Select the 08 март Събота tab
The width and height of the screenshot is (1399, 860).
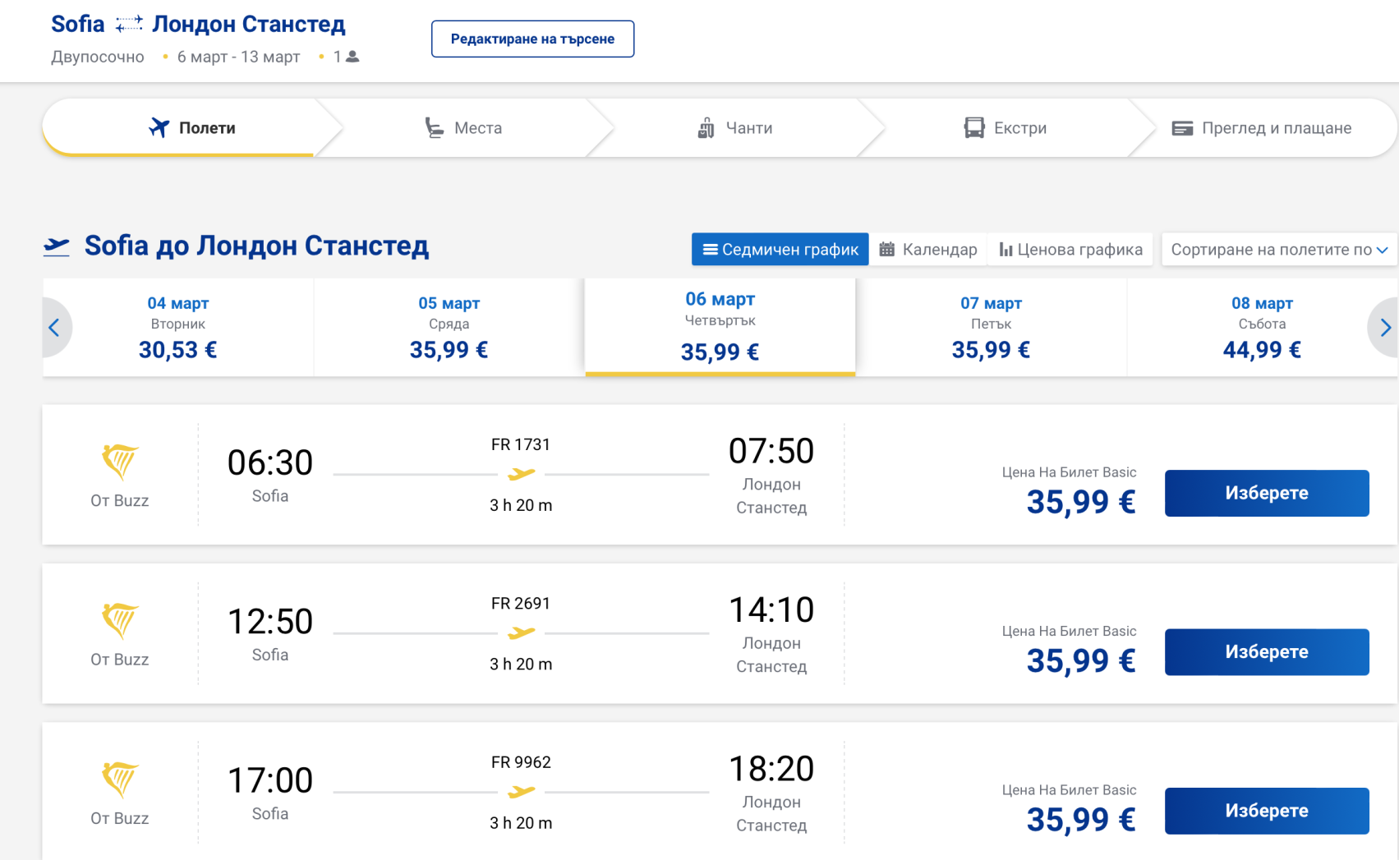1261,328
